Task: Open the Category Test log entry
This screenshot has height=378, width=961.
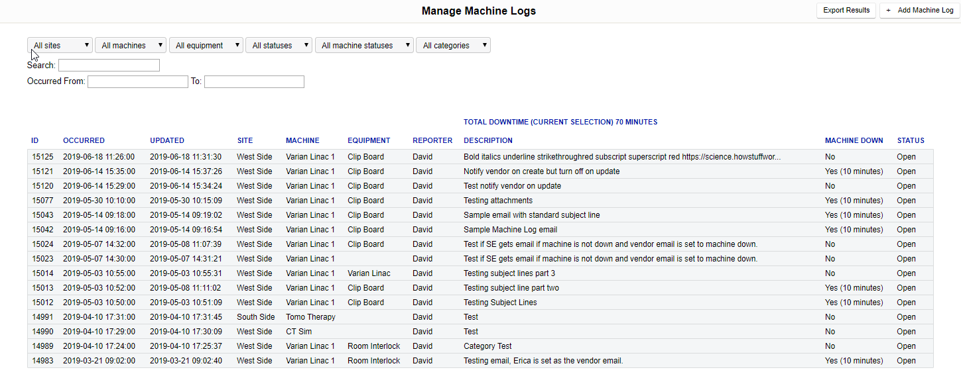Action: [487, 346]
